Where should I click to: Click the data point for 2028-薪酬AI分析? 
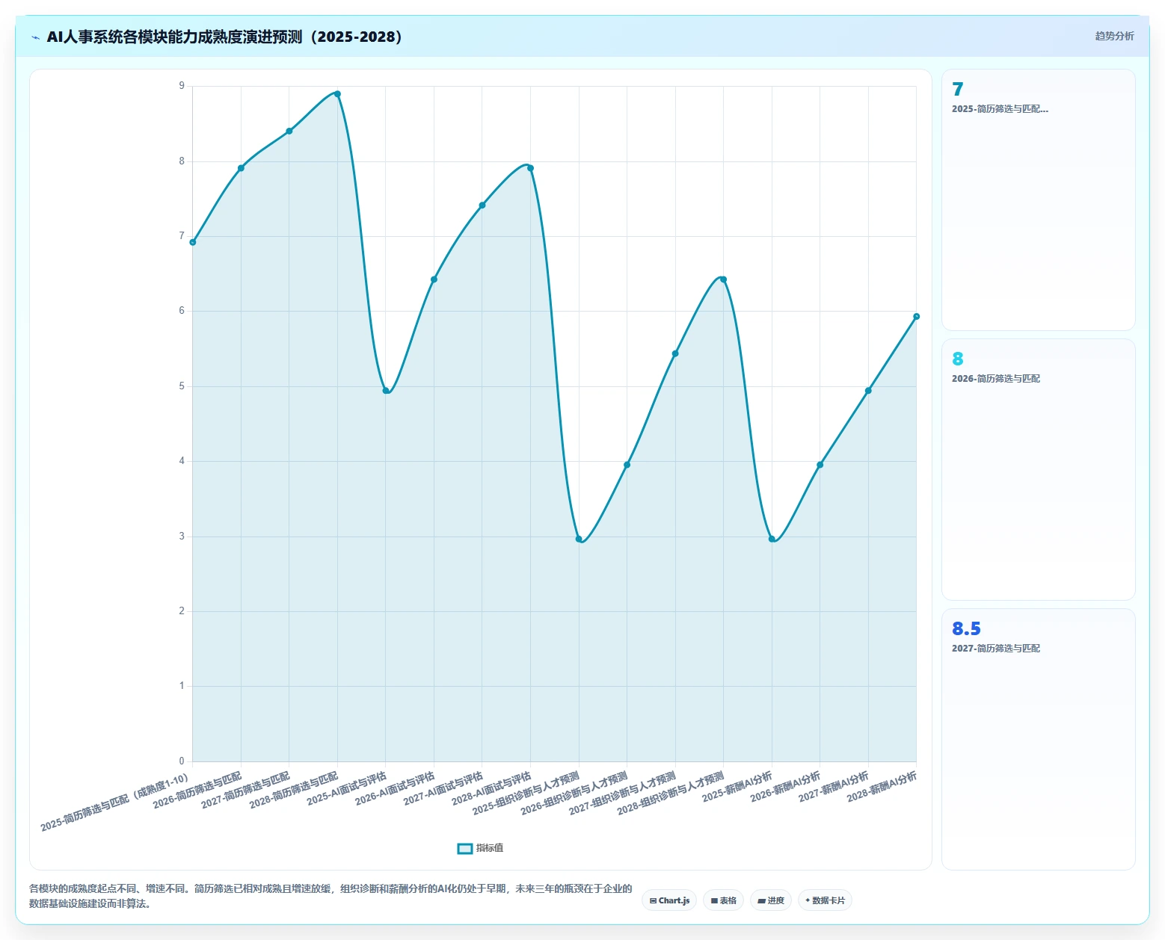tap(916, 316)
